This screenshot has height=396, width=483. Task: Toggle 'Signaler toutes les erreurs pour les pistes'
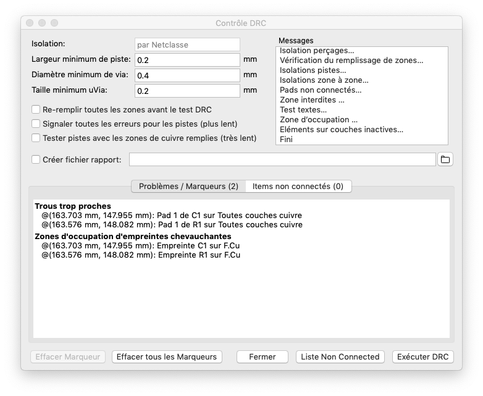click(36, 124)
